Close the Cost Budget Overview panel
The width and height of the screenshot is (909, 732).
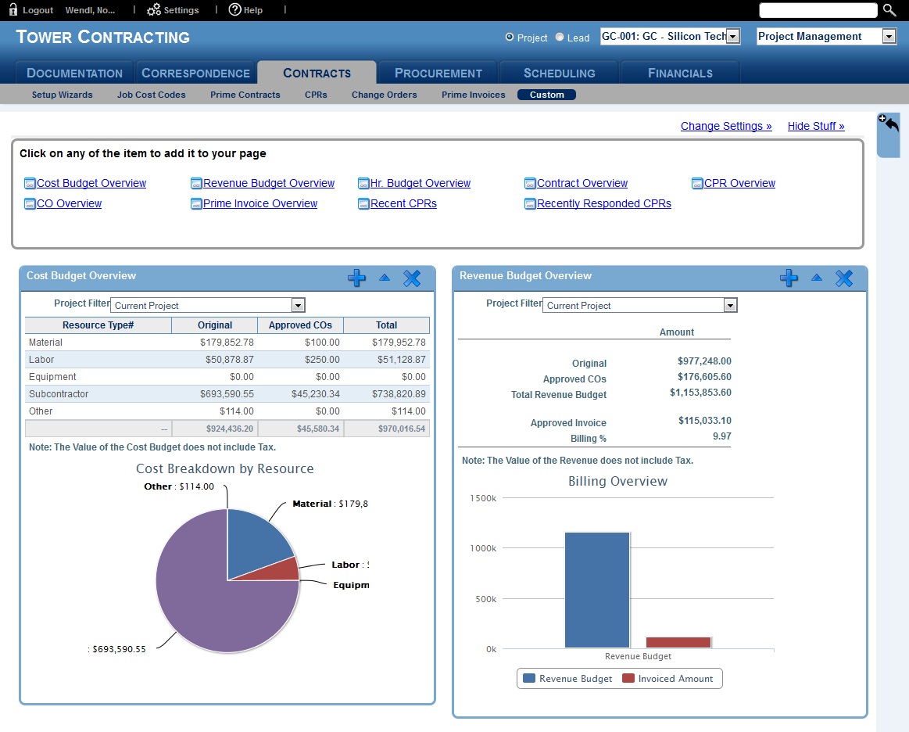click(412, 278)
